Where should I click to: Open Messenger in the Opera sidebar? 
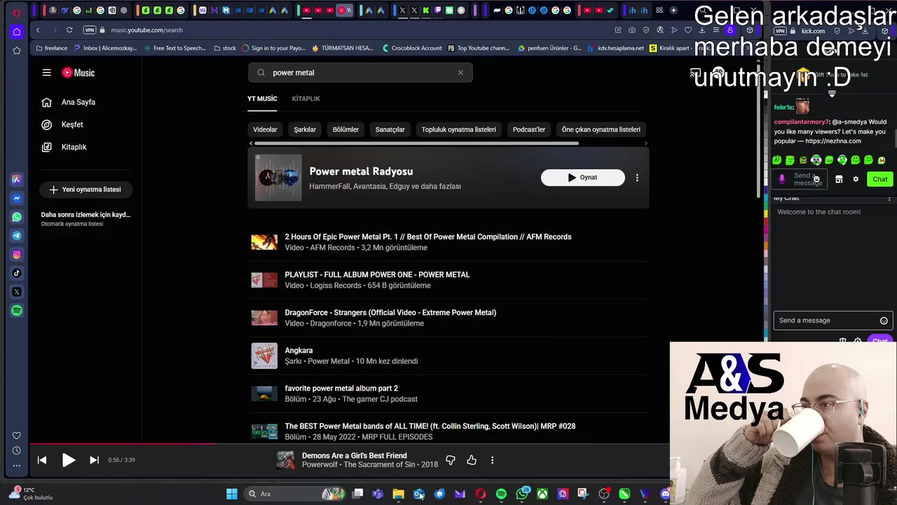click(x=17, y=198)
